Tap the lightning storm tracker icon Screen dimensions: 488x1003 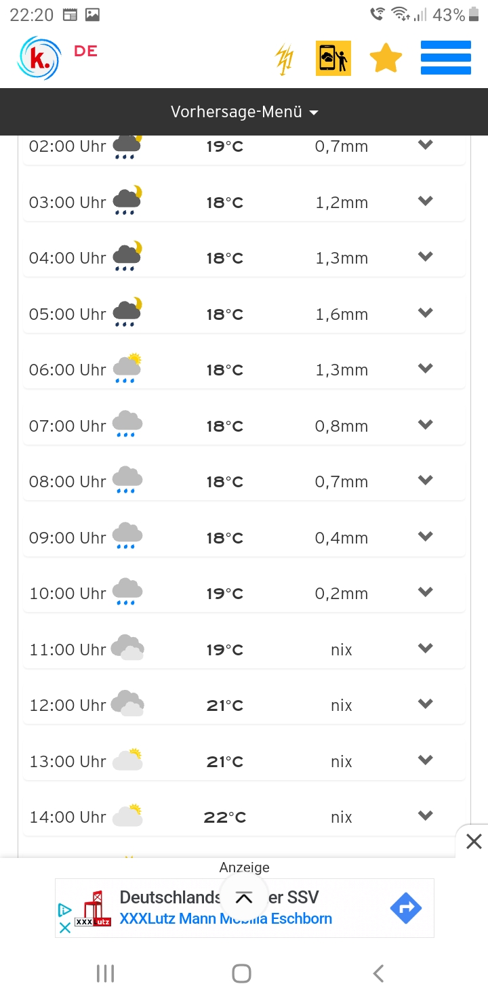tap(285, 59)
